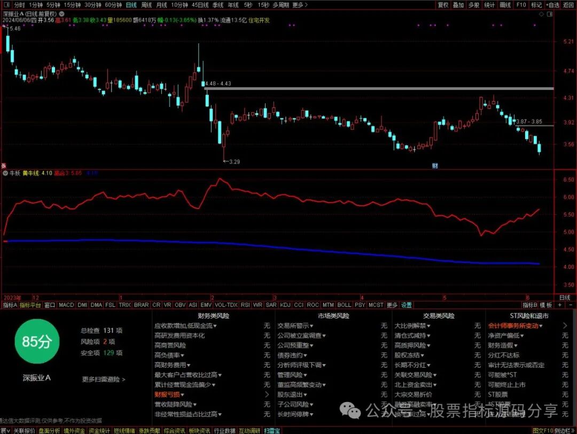Screen dimensions: 577x434
Task: Open the arrow beside 会计师事务所变动
Action: pos(565,326)
